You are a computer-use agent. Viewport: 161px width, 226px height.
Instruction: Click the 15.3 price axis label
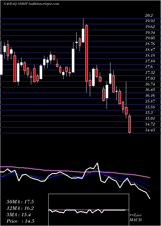149,113
